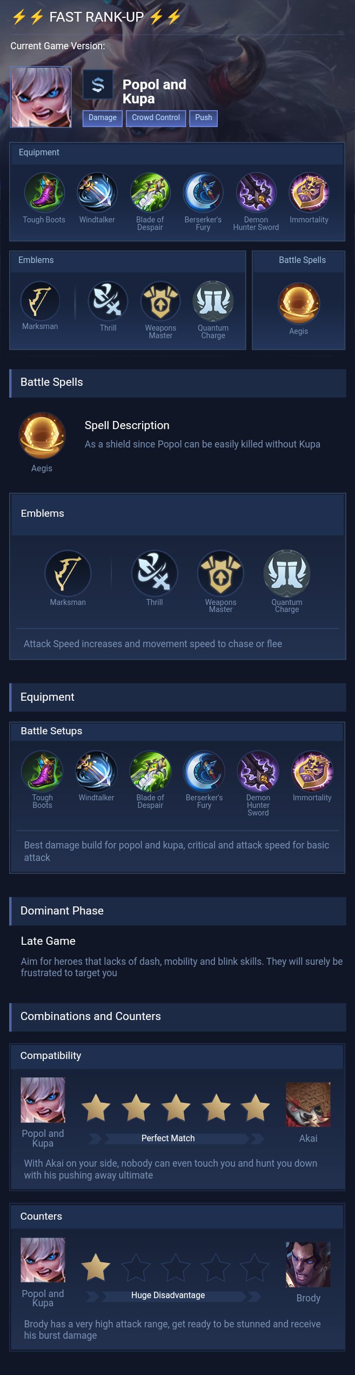Select Demon Hunter Sword in top Equipment row
The image size is (355, 1375).
click(256, 193)
